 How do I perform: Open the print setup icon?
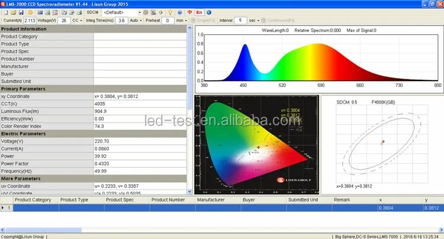coord(65,12)
